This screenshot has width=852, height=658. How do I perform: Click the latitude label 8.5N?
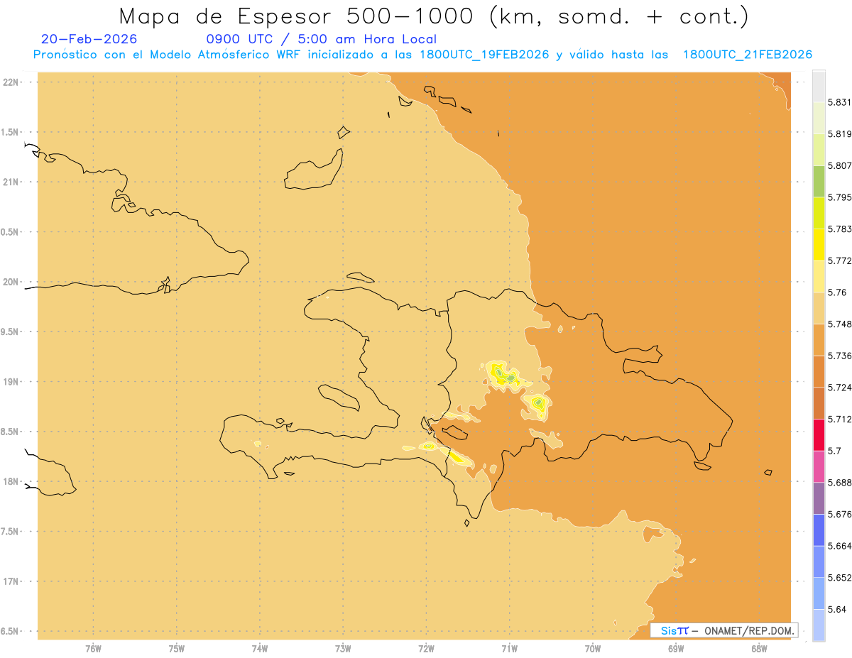[10, 432]
